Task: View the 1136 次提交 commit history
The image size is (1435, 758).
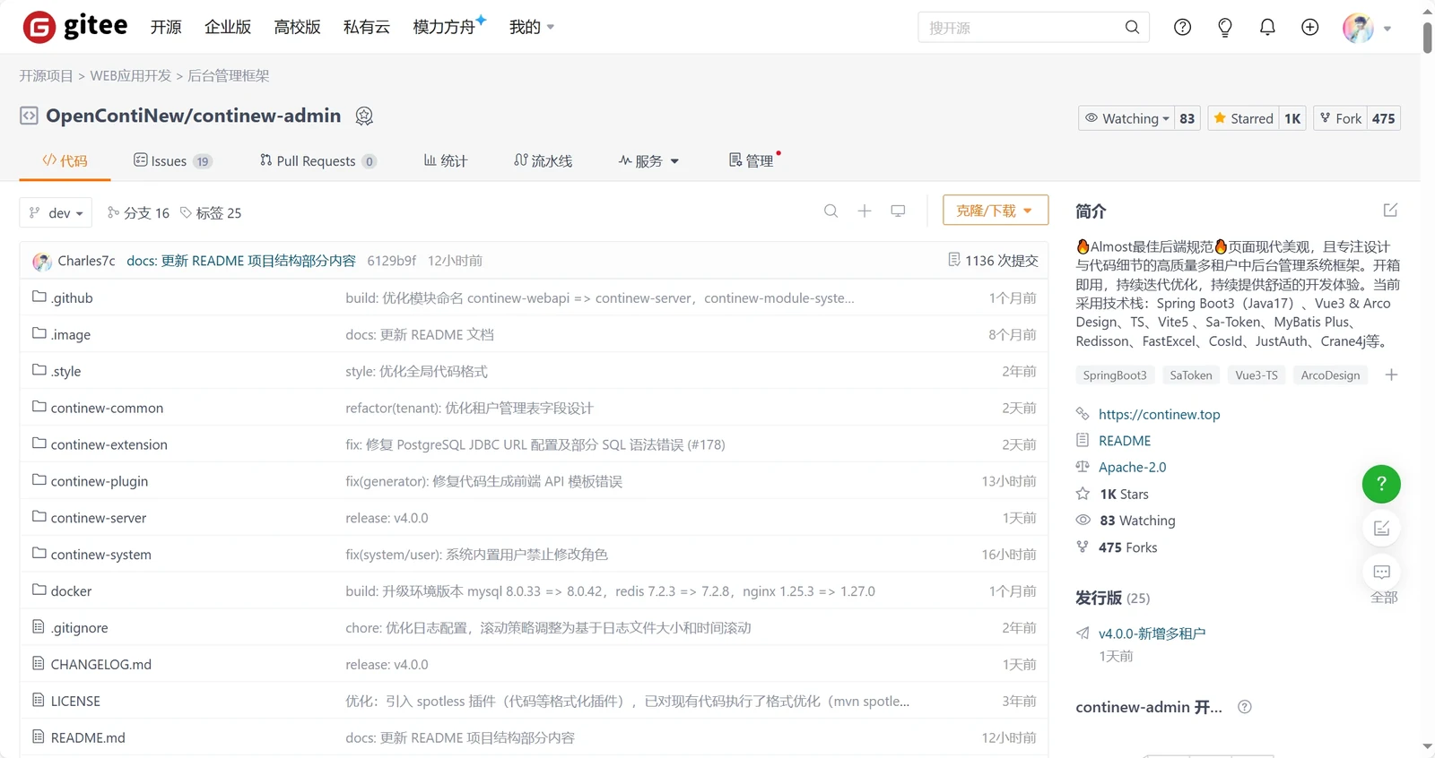Action: pyautogui.click(x=993, y=261)
